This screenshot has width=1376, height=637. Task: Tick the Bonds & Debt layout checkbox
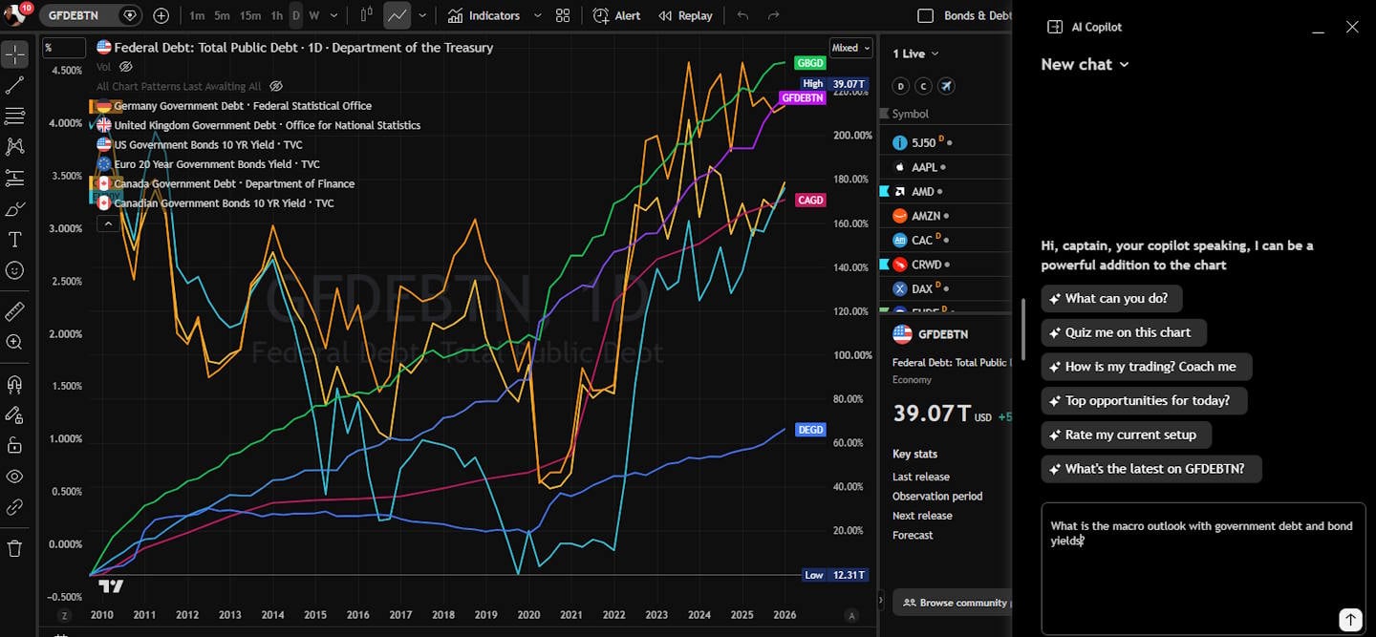pyautogui.click(x=925, y=15)
